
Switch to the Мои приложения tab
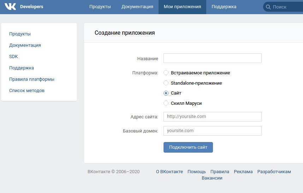tap(182, 7)
